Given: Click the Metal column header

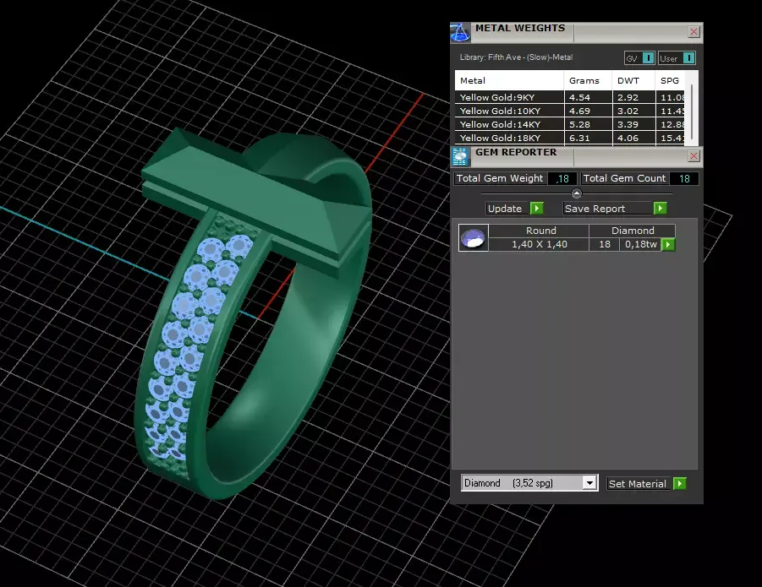Looking at the screenshot, I should tap(509, 80).
